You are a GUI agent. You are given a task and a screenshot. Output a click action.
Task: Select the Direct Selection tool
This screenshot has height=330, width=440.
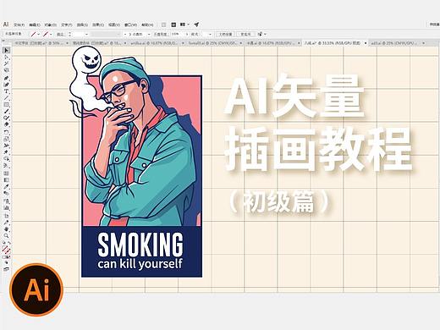(x=6, y=57)
